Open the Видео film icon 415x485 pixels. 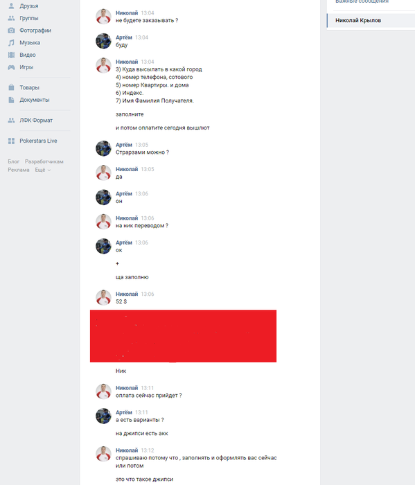click(11, 55)
